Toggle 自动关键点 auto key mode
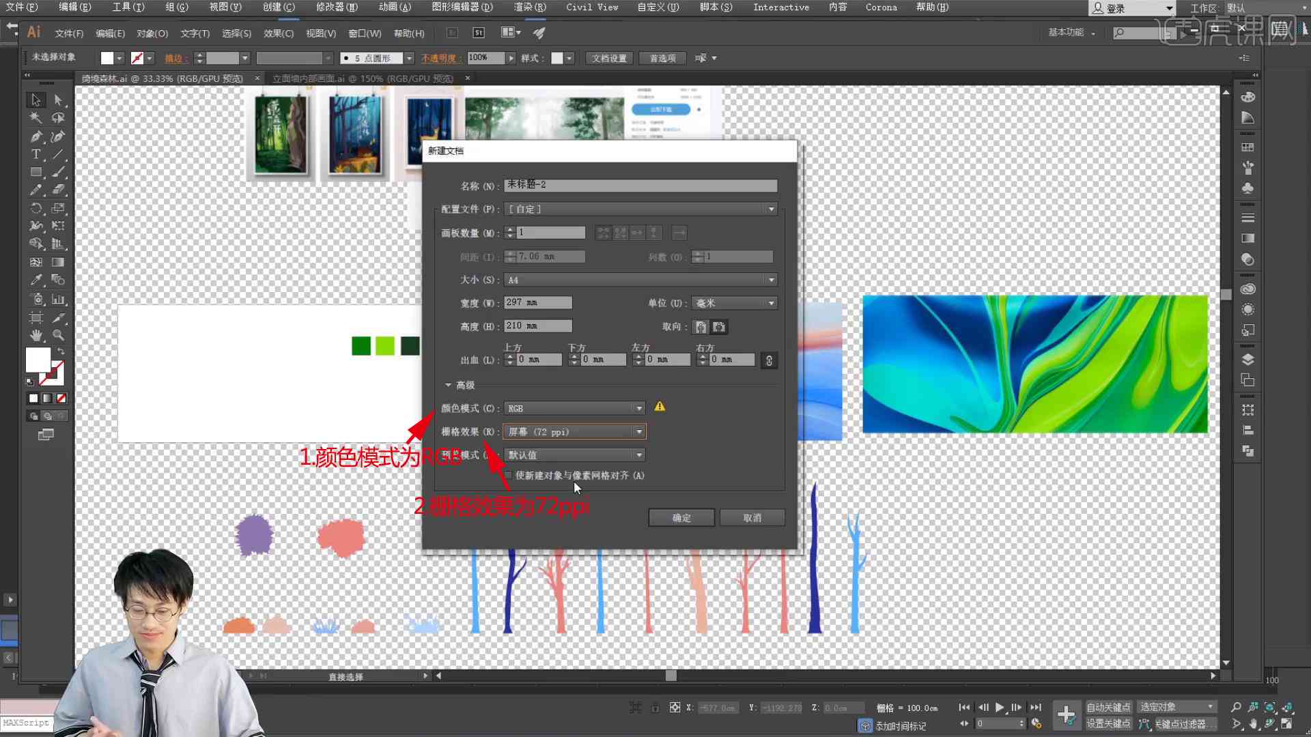The image size is (1311, 737). point(1108,708)
